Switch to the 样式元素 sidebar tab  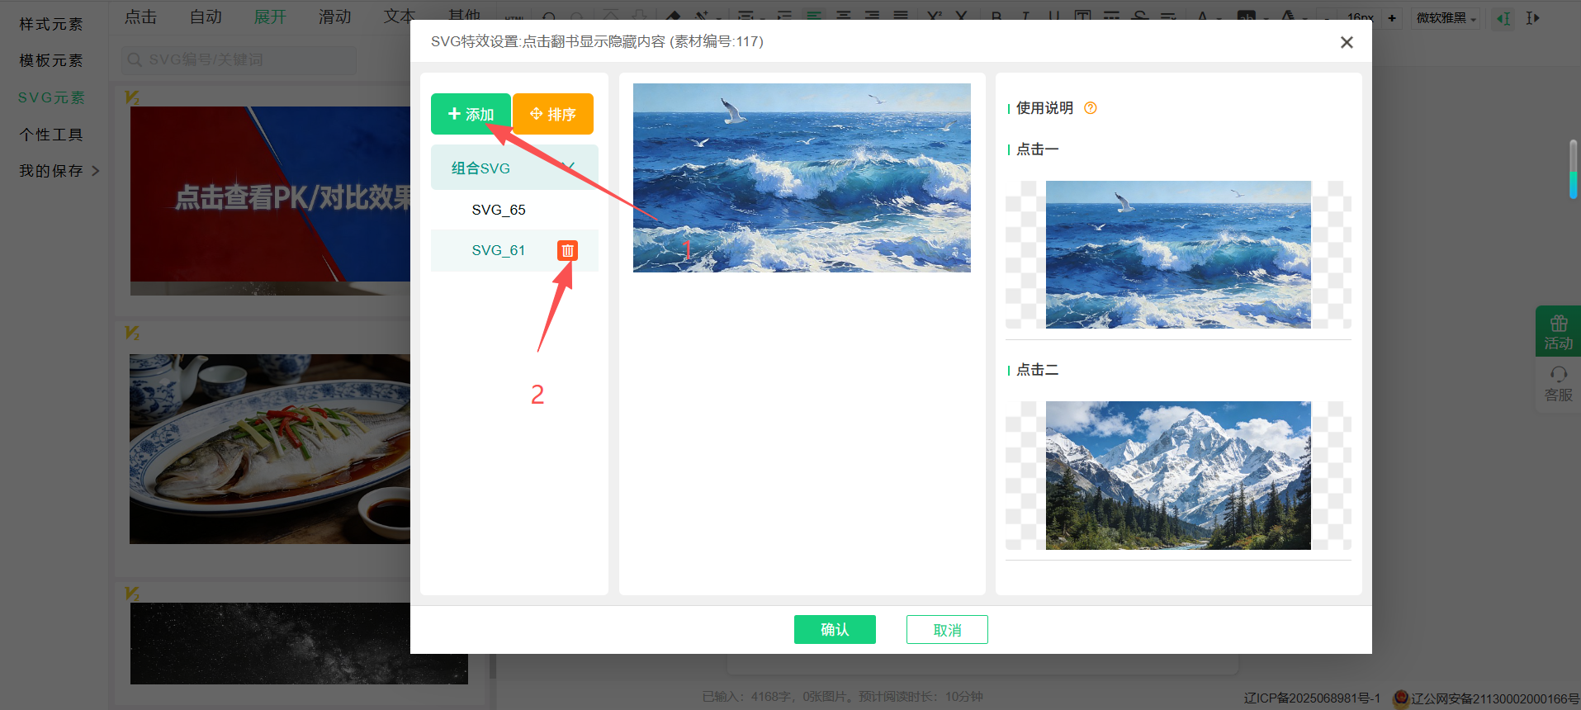(51, 24)
